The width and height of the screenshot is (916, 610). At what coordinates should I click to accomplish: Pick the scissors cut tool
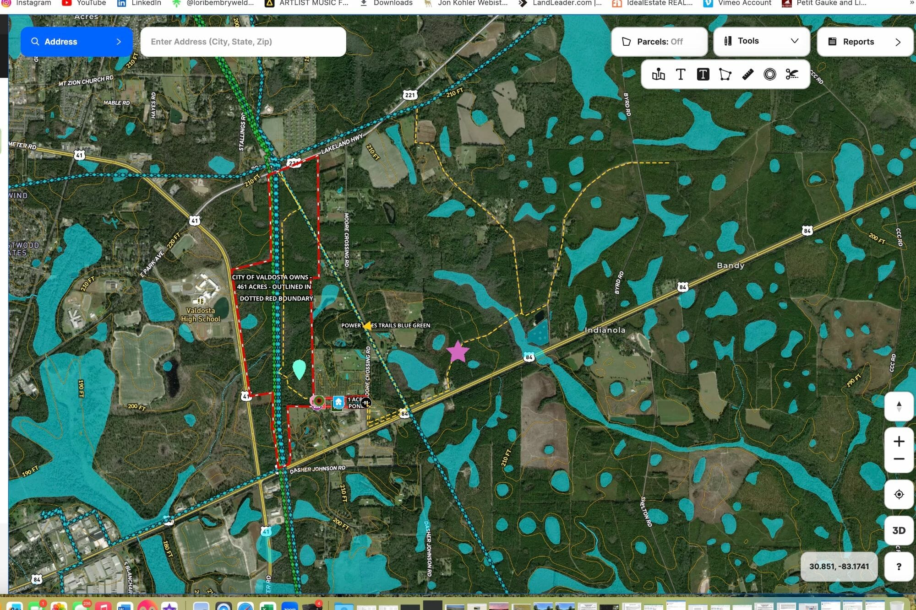point(792,74)
